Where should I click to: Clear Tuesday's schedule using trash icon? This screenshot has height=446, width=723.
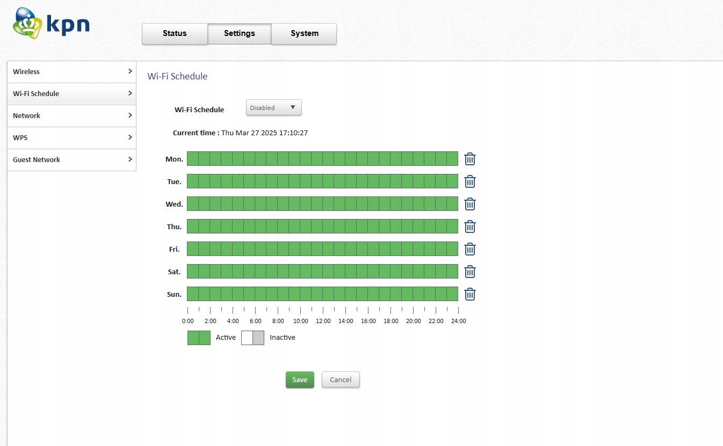pyautogui.click(x=470, y=181)
